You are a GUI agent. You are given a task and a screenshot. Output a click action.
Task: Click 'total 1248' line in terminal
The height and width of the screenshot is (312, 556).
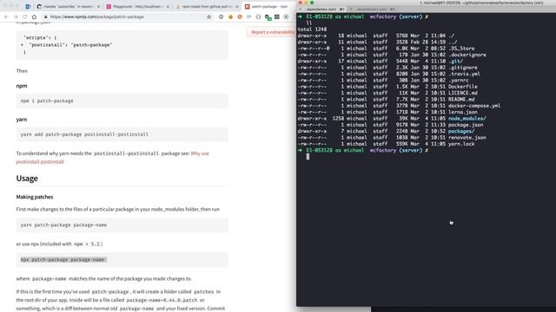tap(312, 29)
